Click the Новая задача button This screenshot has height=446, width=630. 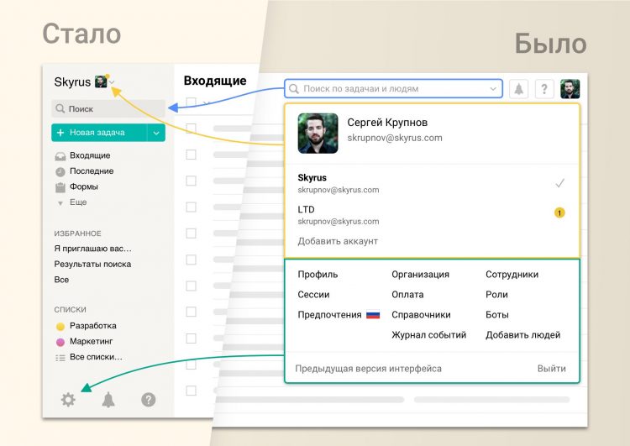(97, 133)
